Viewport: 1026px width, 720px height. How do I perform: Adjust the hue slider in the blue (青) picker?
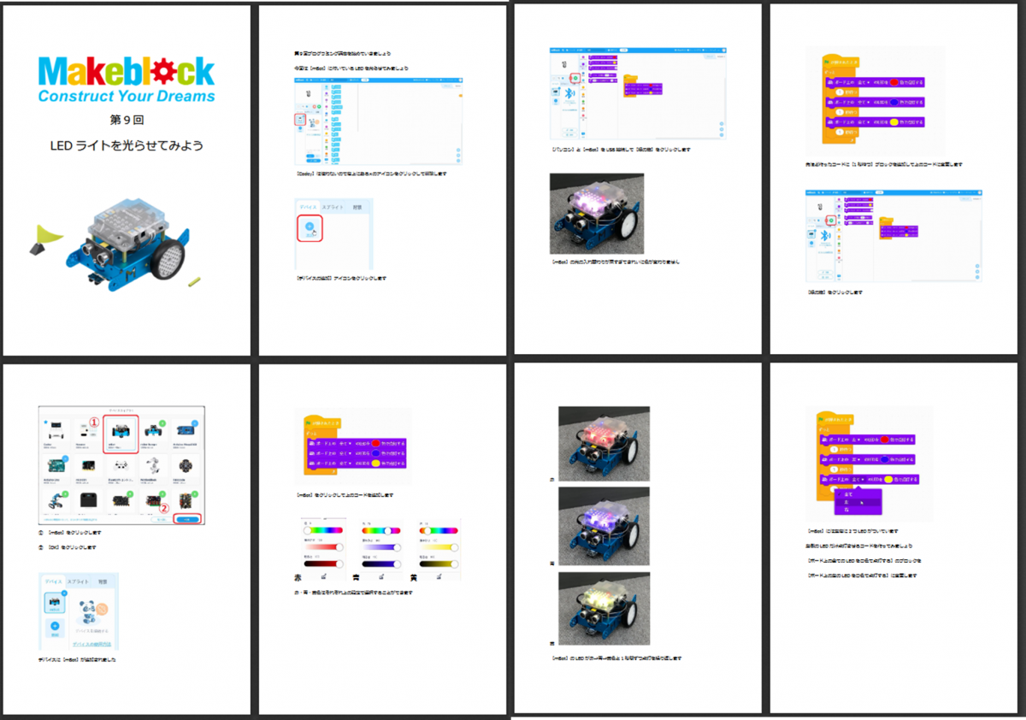pyautogui.click(x=381, y=530)
